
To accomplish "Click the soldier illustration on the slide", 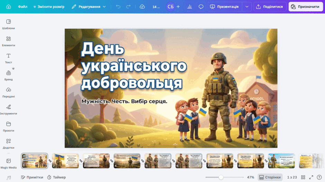I will pos(220,97).
